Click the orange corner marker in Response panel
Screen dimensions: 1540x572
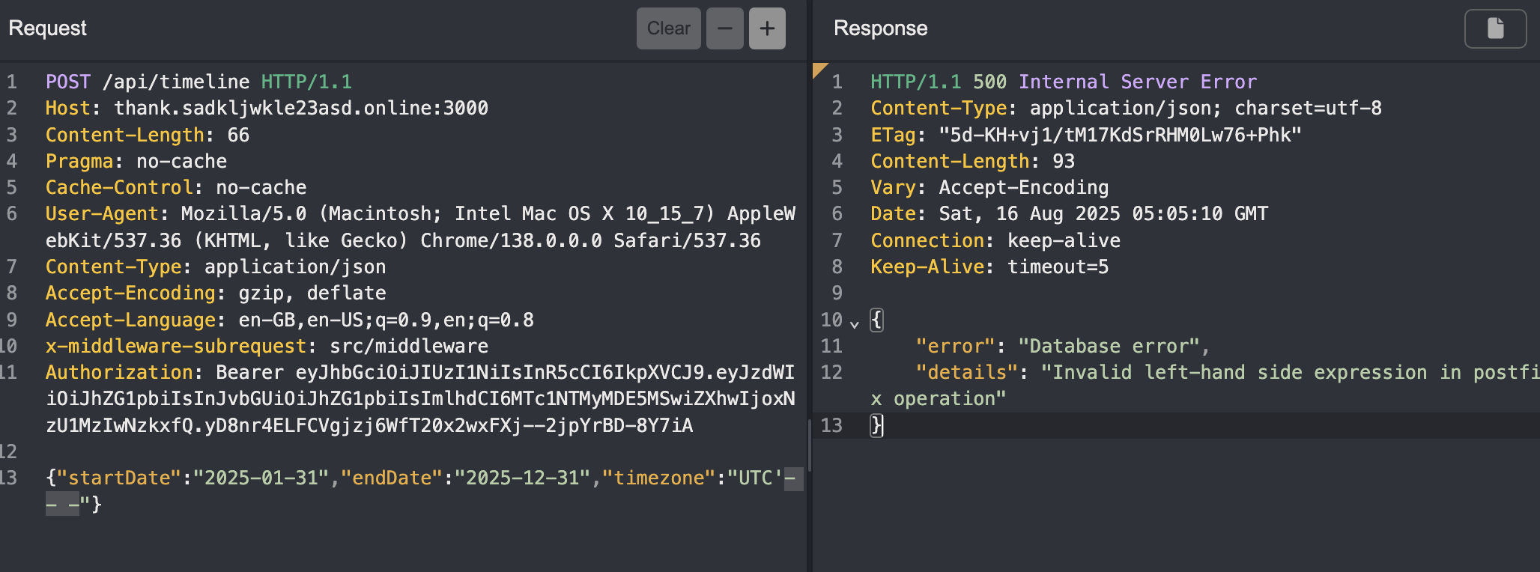point(819,70)
